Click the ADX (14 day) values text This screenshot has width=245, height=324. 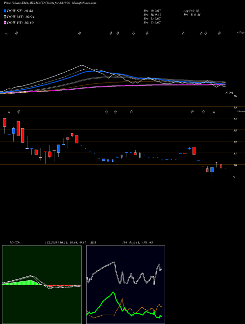tap(137, 243)
